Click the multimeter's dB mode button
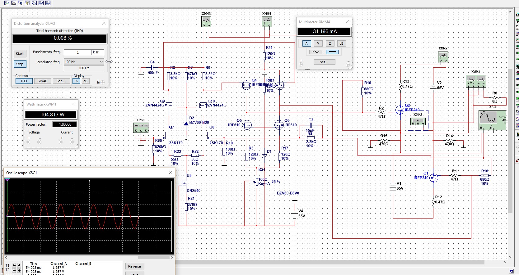 [x=341, y=43]
